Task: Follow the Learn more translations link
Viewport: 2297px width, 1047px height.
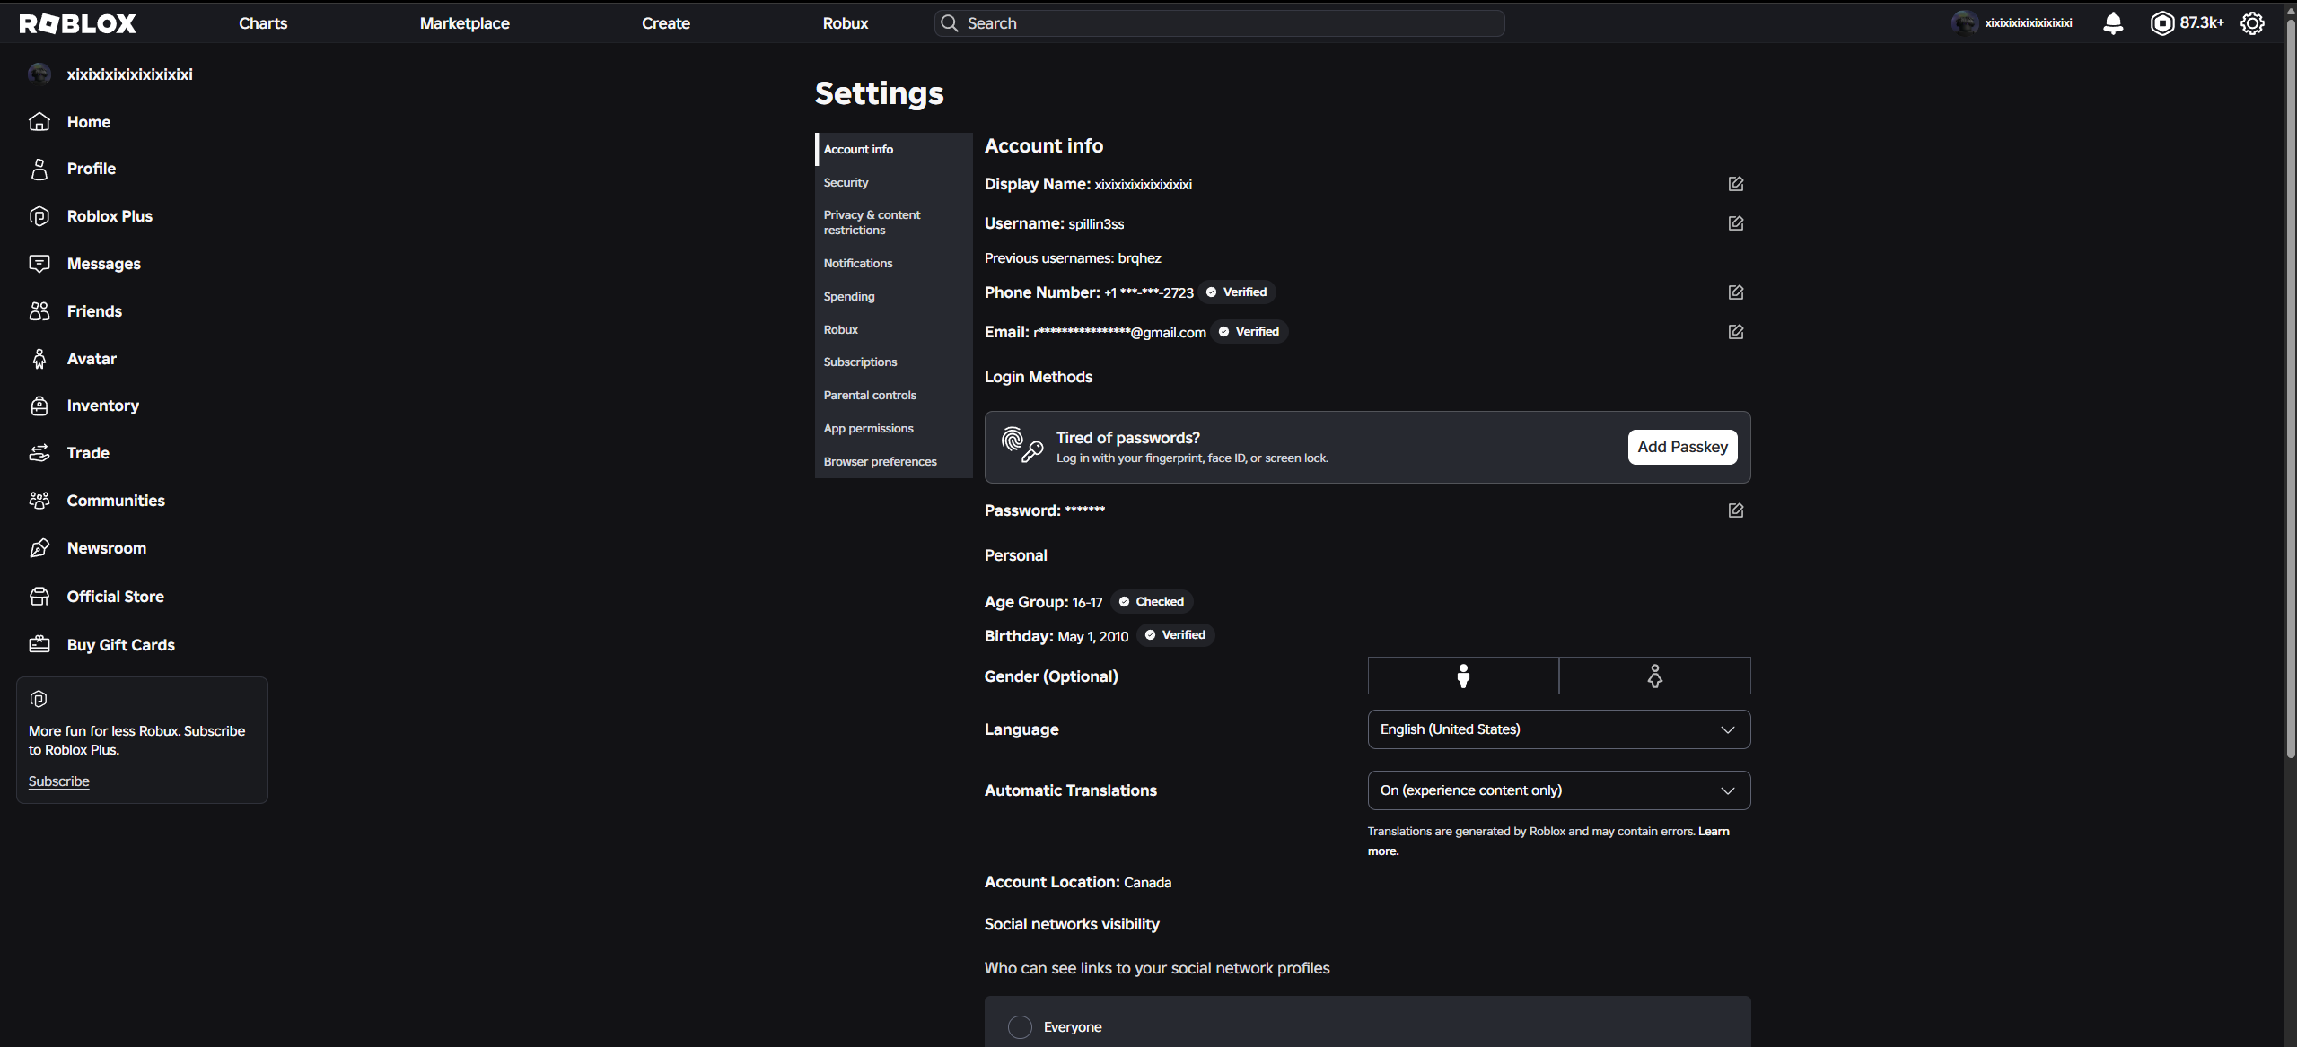Action: click(x=1714, y=832)
